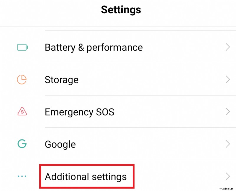
Task: Expand Battery & performance via its chevron
Action: click(227, 47)
